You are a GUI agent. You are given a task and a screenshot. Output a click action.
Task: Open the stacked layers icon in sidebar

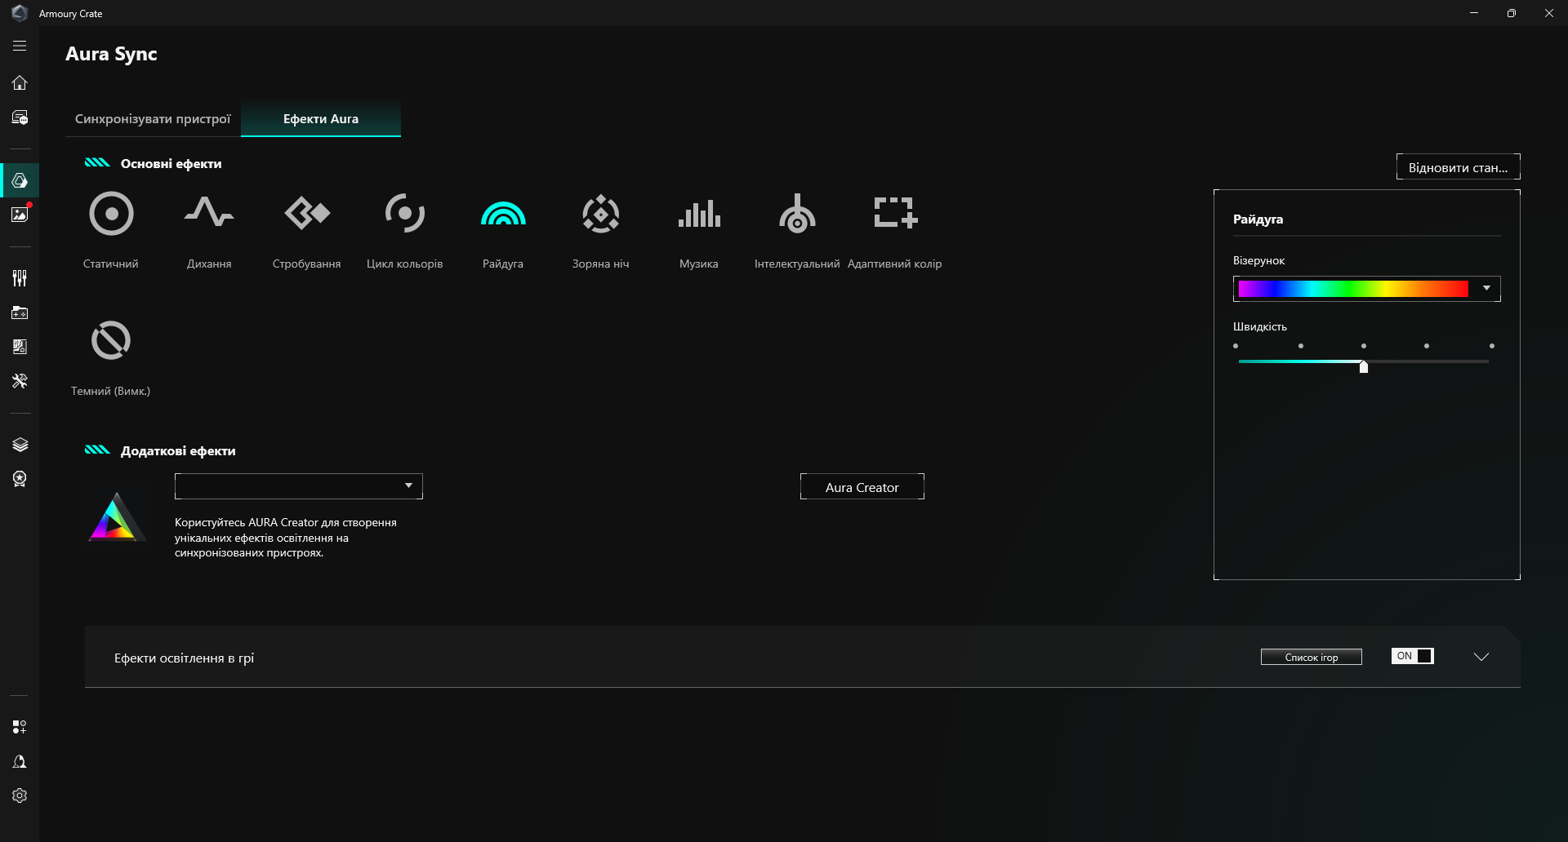click(20, 445)
